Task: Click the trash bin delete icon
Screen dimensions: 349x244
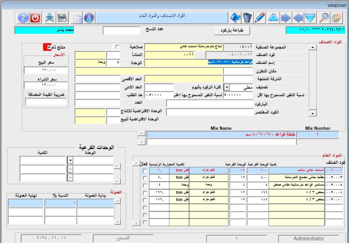Action: coord(247,18)
